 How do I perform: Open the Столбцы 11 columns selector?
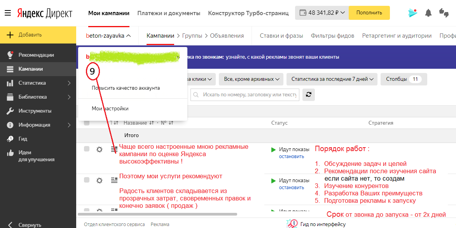pyautogui.click(x=404, y=79)
